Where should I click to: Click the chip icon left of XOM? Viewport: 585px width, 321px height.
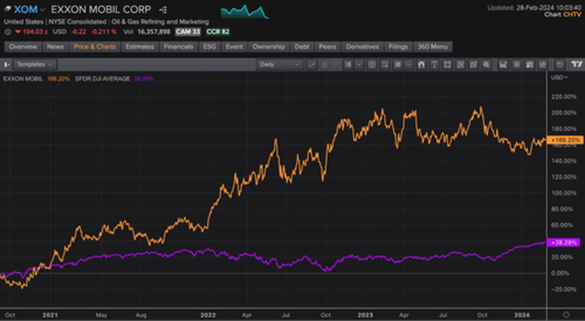pos(8,9)
